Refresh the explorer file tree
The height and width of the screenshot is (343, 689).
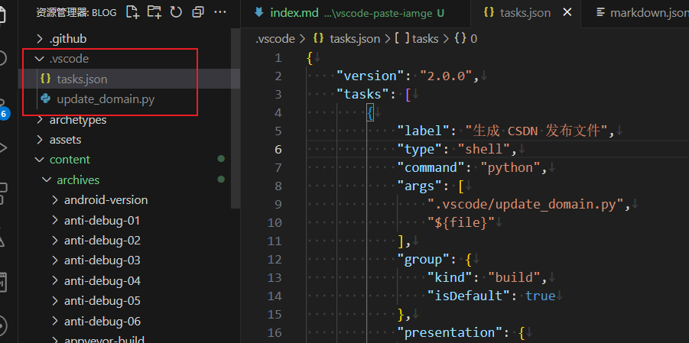176,12
